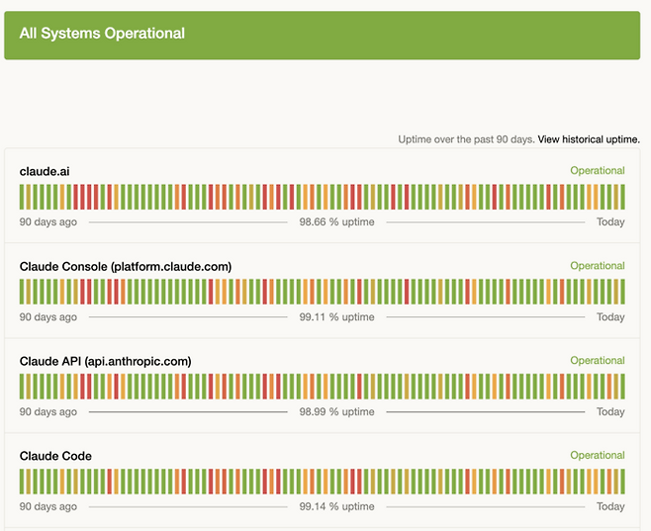Click 'Today' label under Claude Console

pos(610,317)
